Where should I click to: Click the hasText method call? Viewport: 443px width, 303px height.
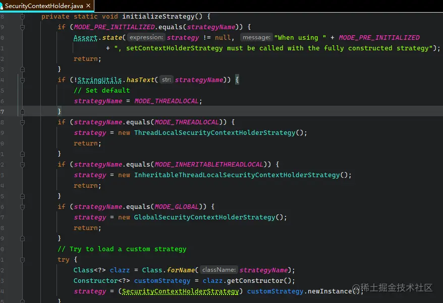[x=140, y=80]
